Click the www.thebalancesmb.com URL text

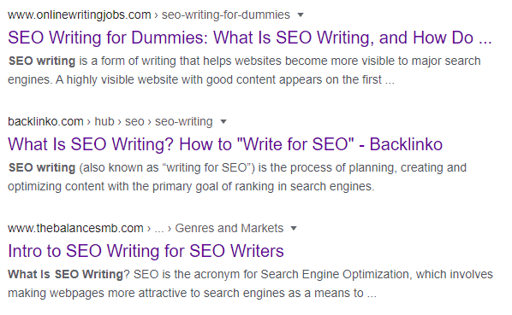point(75,229)
